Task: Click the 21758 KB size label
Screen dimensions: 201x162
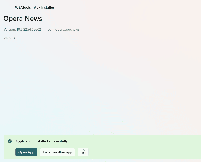Action: coord(10,38)
